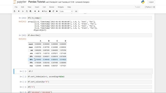This screenshot has height=93, width=166.
Task: Open the Help menu
Action: [x=69, y=7]
